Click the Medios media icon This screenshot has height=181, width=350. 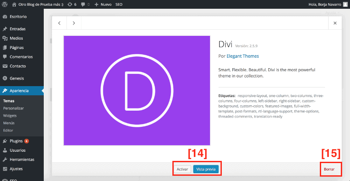tap(5, 38)
